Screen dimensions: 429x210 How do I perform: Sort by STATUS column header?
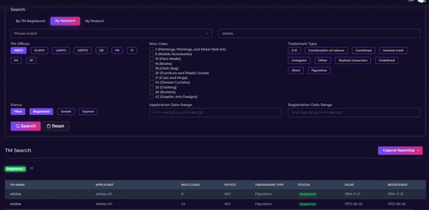[x=304, y=185]
